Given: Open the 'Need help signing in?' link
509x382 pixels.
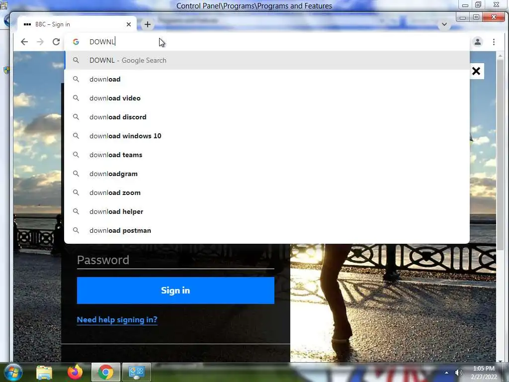Looking at the screenshot, I should [117, 320].
